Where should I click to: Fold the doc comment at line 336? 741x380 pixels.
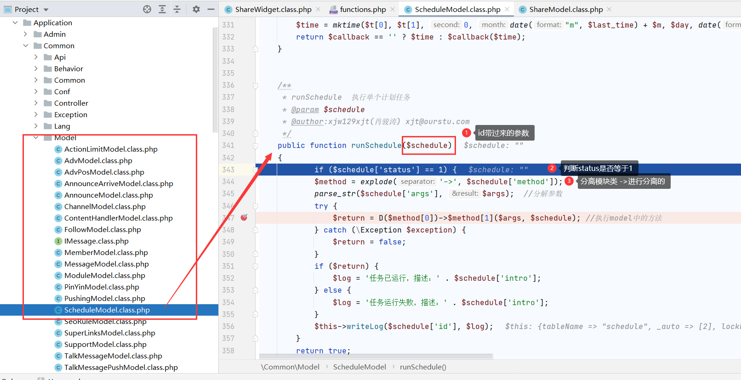pyautogui.click(x=256, y=85)
